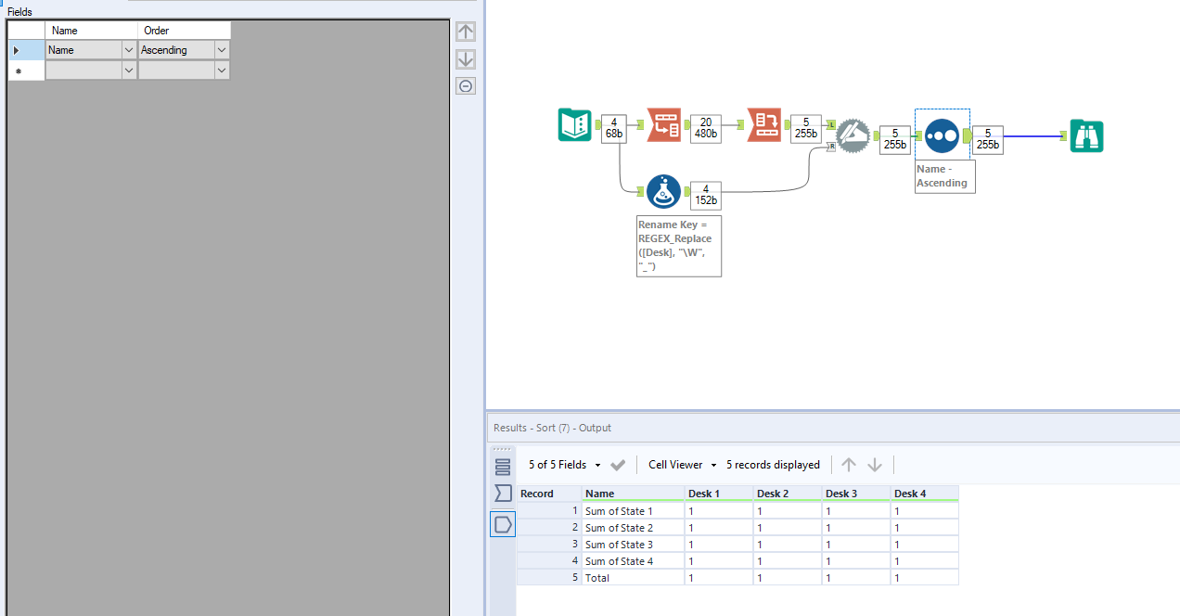This screenshot has width=1180, height=616.
Task: Select the blue Formula beaker tool
Action: [663, 191]
